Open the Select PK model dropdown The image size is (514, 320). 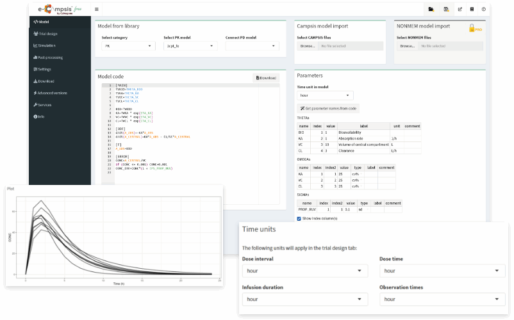coord(190,47)
